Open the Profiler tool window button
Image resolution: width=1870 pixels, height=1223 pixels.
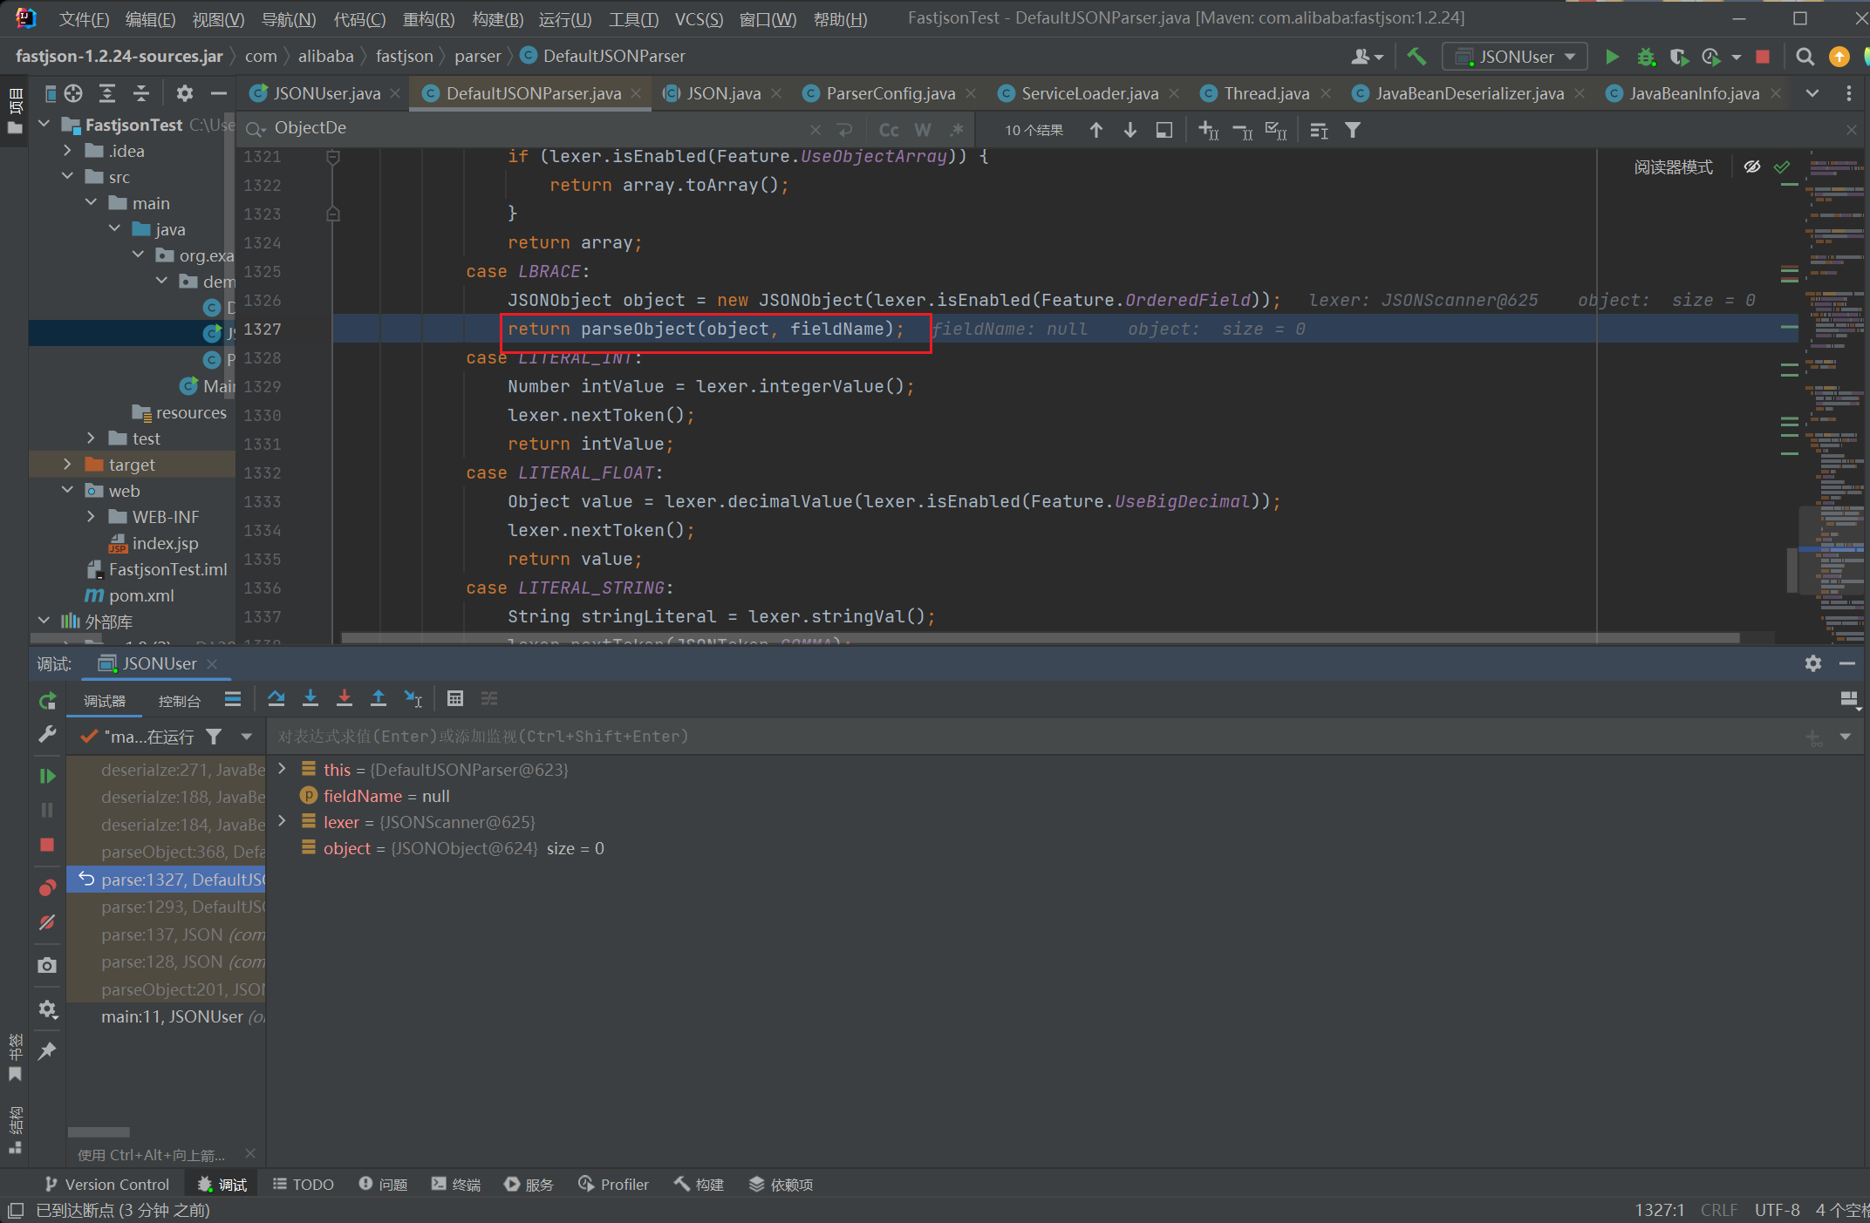point(613,1184)
